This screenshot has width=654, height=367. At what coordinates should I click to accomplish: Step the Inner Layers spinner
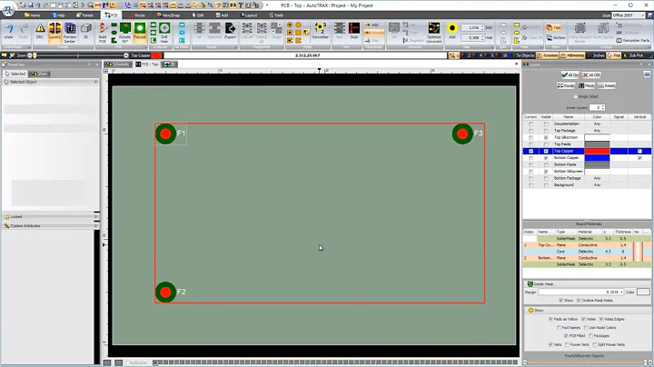pos(603,107)
